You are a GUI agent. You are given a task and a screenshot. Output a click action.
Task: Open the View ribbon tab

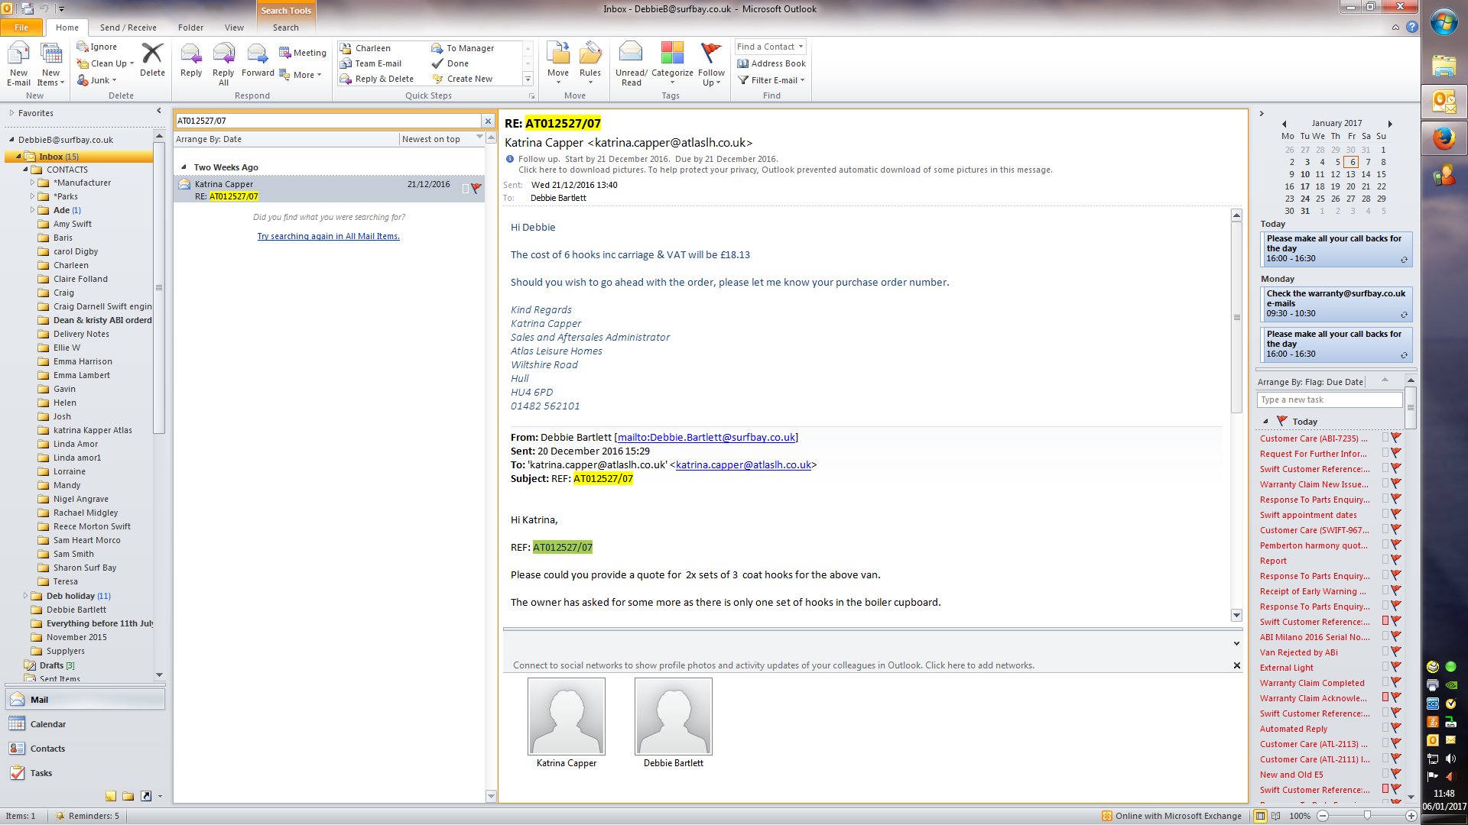tap(234, 27)
